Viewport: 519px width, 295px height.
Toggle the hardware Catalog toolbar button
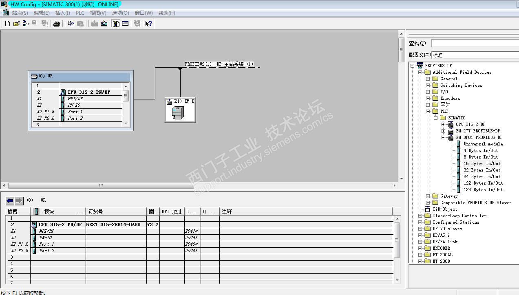pos(116,24)
